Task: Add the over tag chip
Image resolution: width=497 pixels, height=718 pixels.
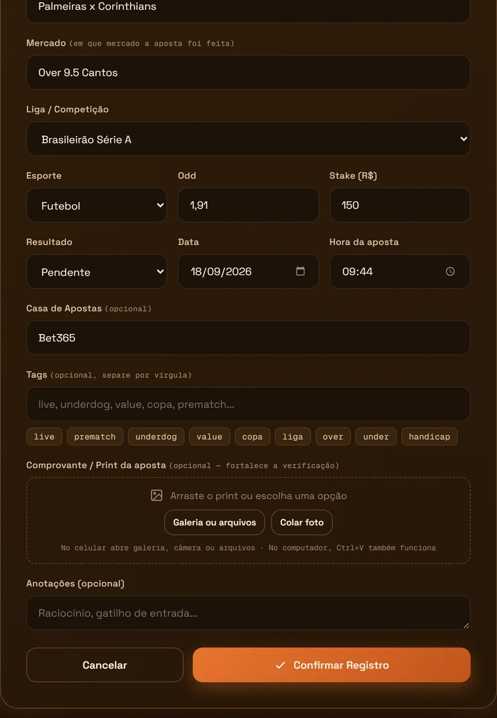Action: 333,436
